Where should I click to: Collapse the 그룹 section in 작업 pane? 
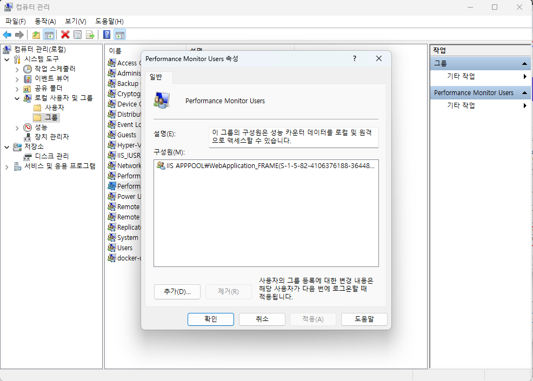click(x=524, y=64)
